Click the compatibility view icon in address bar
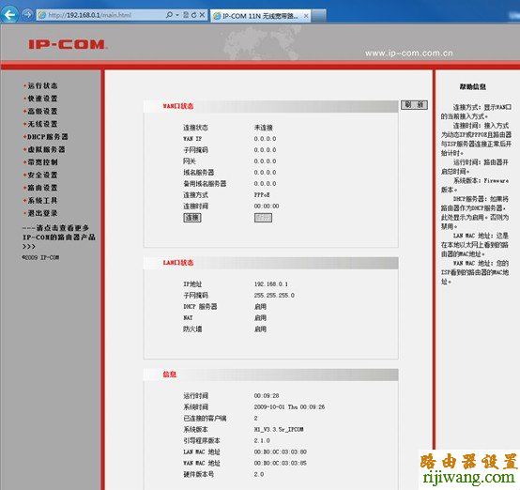This screenshot has width=520, height=490. tap(186, 15)
